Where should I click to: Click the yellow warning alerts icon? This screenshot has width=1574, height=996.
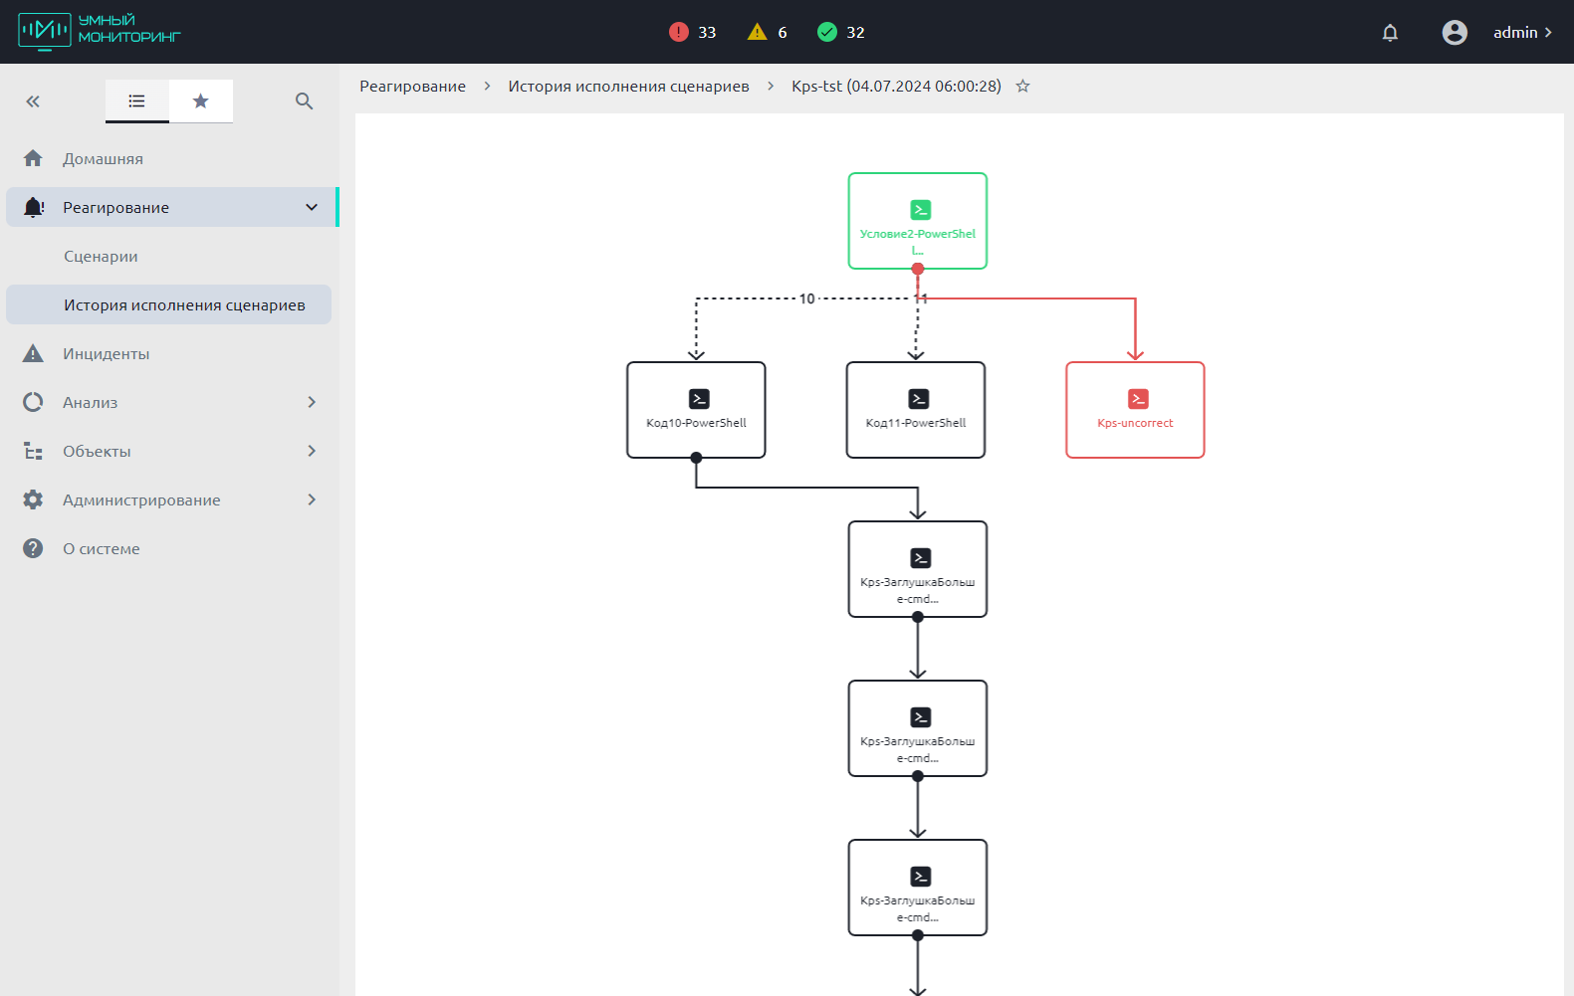click(x=758, y=32)
